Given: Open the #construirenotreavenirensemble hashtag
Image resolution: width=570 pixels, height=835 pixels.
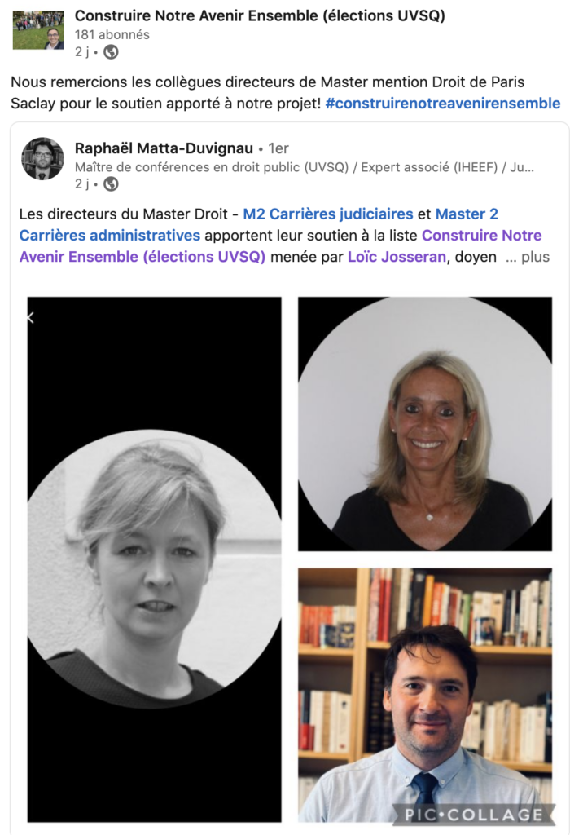Looking at the screenshot, I should (443, 104).
